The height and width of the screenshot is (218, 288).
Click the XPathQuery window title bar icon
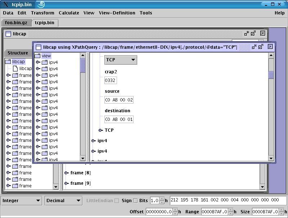click(39, 47)
